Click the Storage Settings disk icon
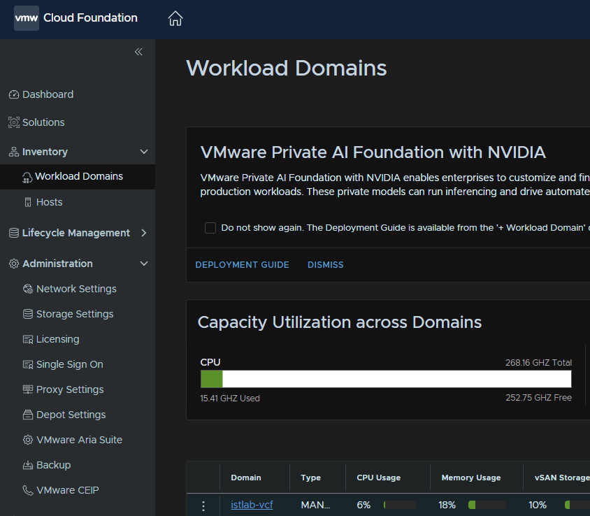Screen dimensions: 590x516 28,314
